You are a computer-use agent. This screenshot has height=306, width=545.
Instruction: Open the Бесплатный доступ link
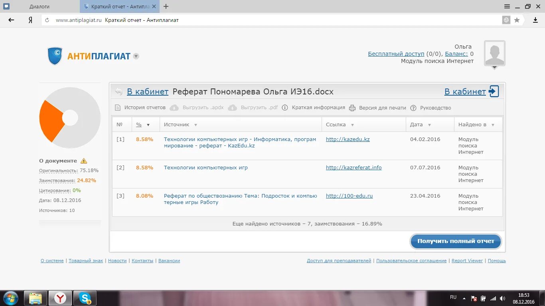(x=396, y=54)
